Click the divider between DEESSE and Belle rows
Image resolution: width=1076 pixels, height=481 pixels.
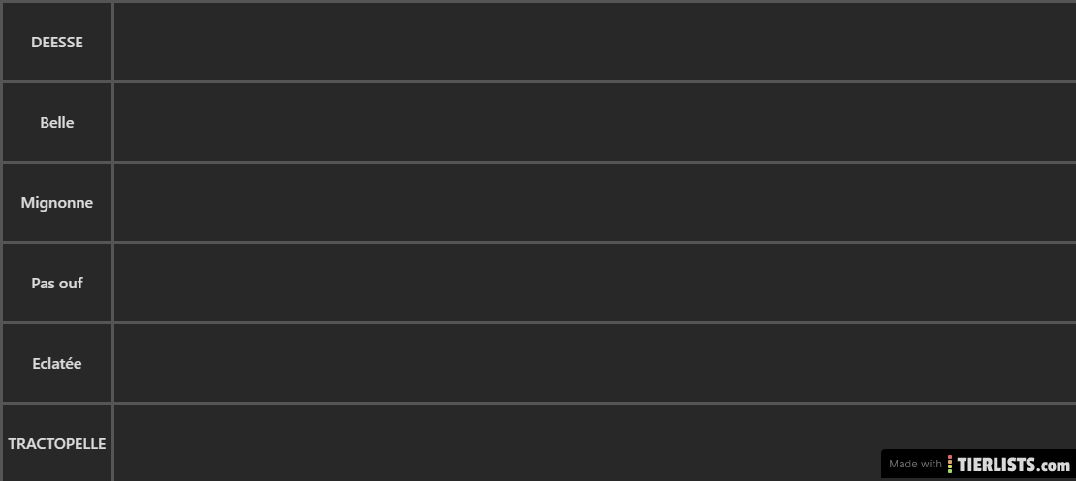pos(538,81)
